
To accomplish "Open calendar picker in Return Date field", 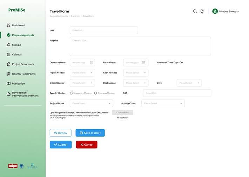I will coord(143,63).
